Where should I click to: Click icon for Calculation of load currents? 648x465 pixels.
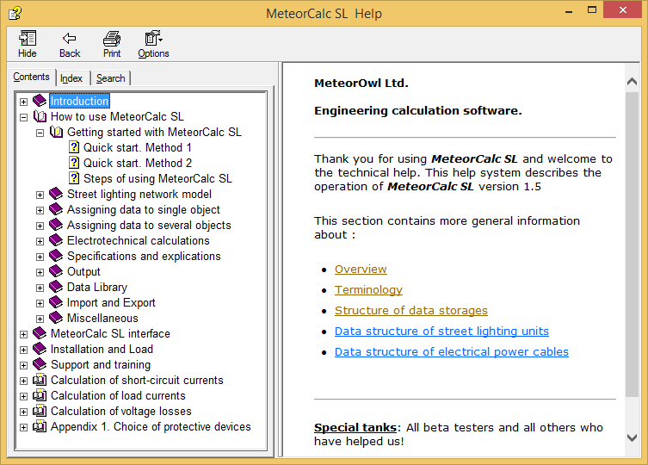[x=40, y=395]
